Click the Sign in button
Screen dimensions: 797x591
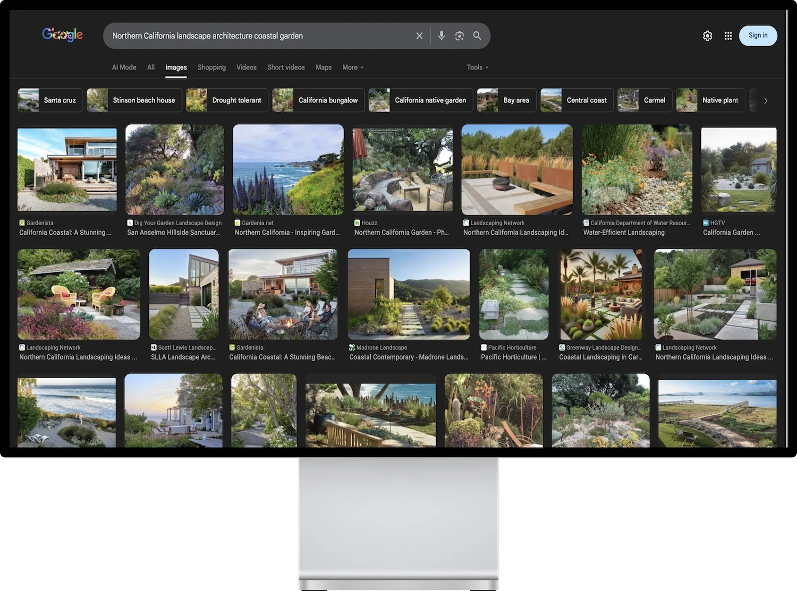pyautogui.click(x=758, y=36)
